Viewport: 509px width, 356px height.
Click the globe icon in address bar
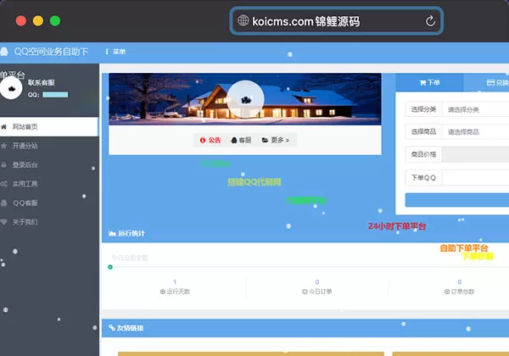point(243,20)
